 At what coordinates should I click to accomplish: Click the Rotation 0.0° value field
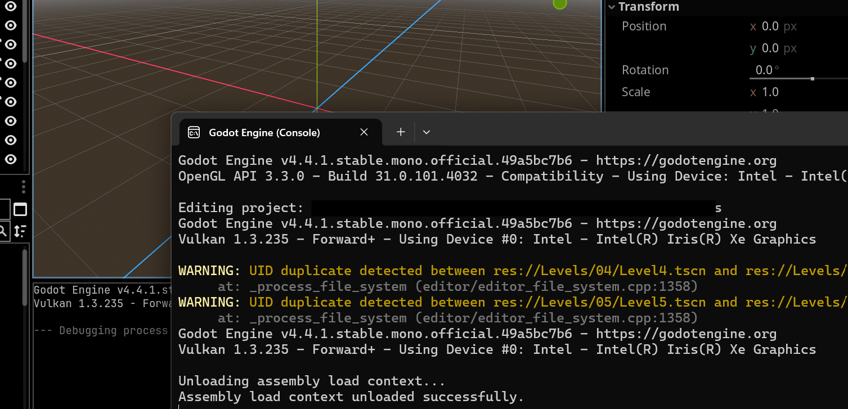[x=798, y=70]
